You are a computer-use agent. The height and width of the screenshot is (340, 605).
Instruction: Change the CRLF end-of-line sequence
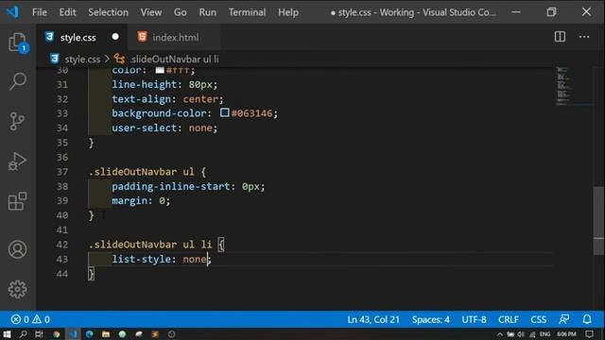pos(509,319)
